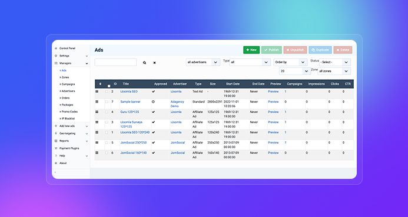Check the box for iJoomla SEO 120*240 row
Screen dimensions: 408x217
[107, 132]
